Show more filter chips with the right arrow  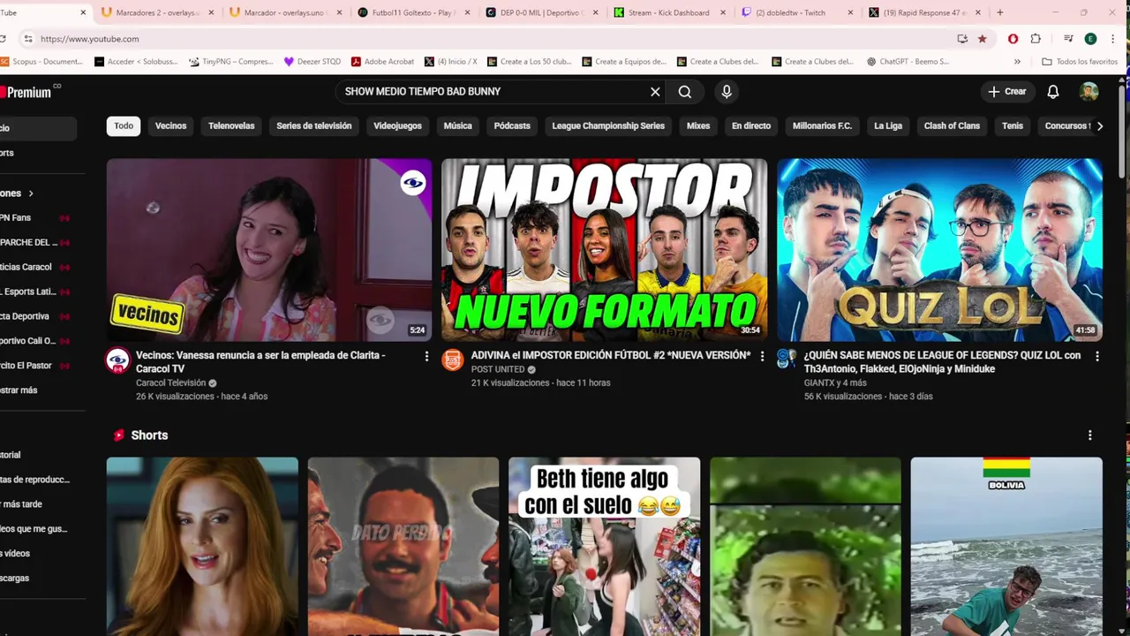pyautogui.click(x=1099, y=126)
